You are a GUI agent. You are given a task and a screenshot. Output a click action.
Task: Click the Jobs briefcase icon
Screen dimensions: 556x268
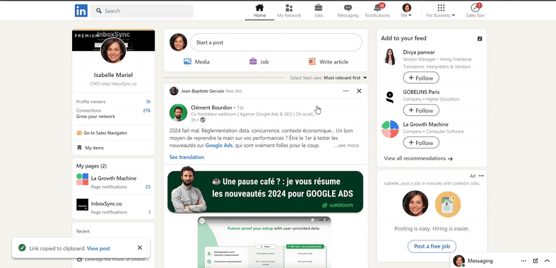pyautogui.click(x=318, y=8)
